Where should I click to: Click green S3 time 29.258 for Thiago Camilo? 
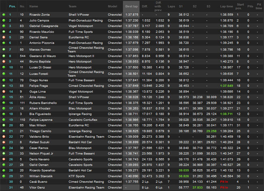tap(211, 131)
